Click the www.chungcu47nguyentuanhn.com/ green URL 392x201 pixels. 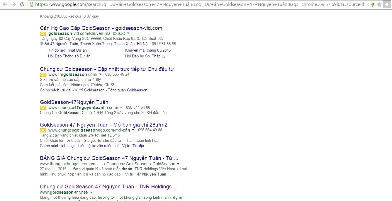point(83,108)
